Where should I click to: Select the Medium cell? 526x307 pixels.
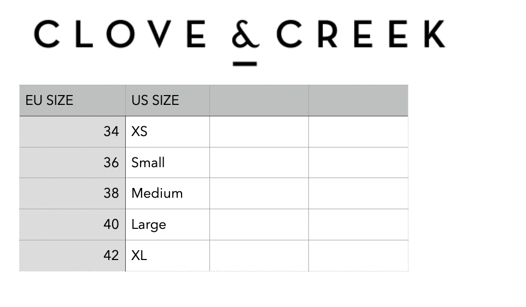(167, 193)
